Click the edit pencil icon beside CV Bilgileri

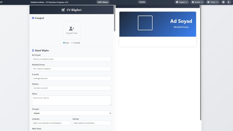(63, 10)
